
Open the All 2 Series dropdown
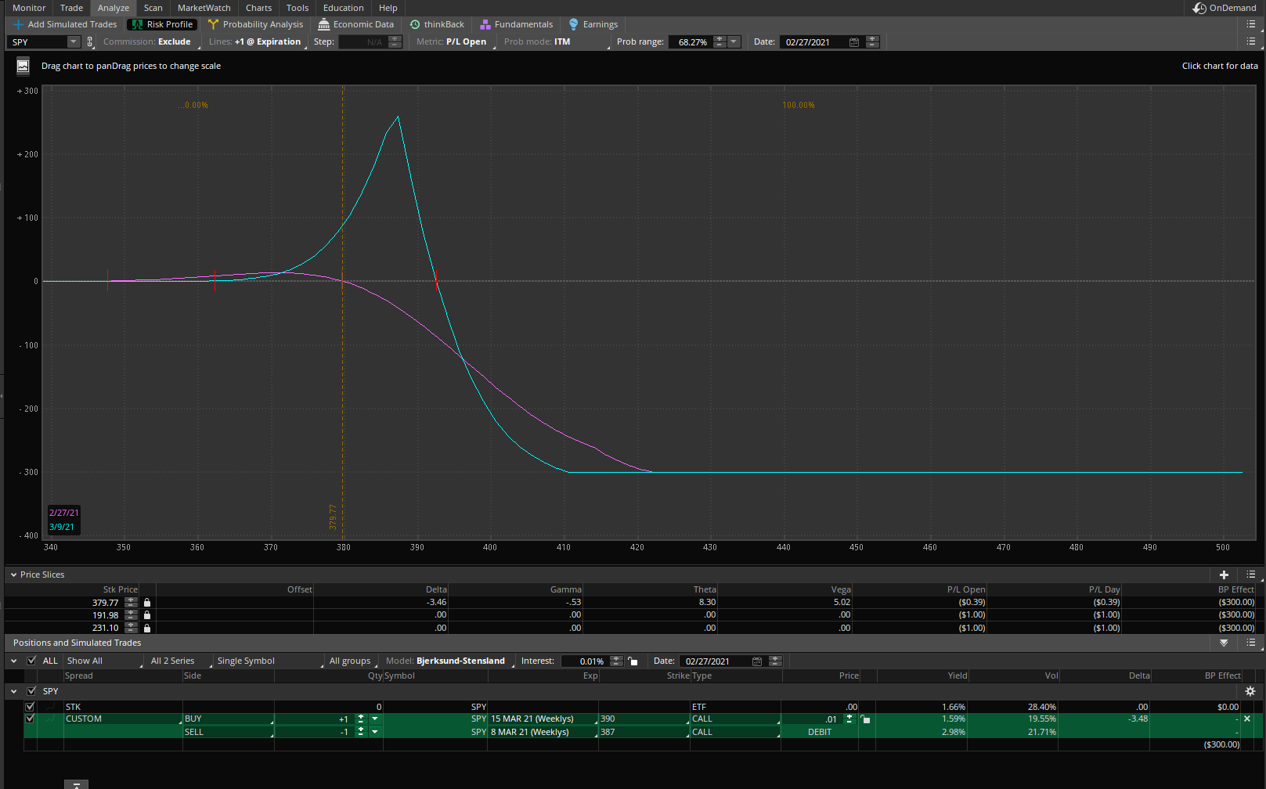pyautogui.click(x=180, y=661)
